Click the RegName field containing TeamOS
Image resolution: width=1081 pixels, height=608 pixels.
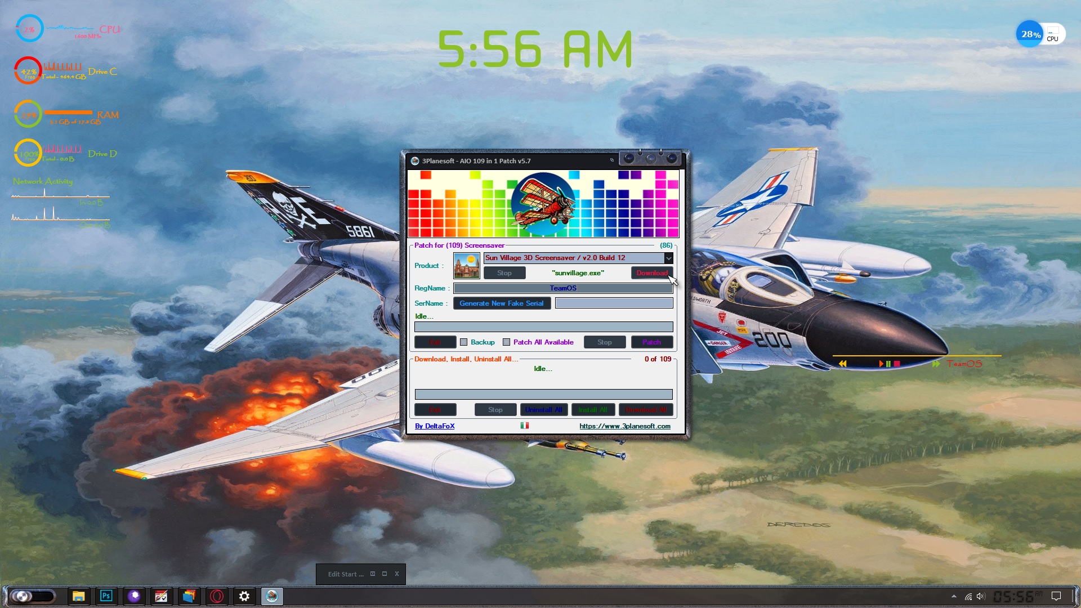pos(563,288)
